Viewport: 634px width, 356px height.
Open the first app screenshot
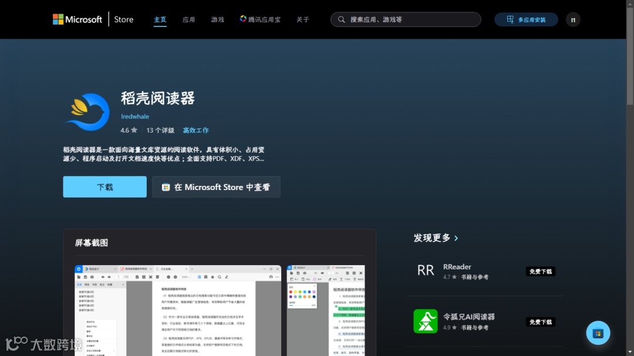pyautogui.click(x=178, y=310)
